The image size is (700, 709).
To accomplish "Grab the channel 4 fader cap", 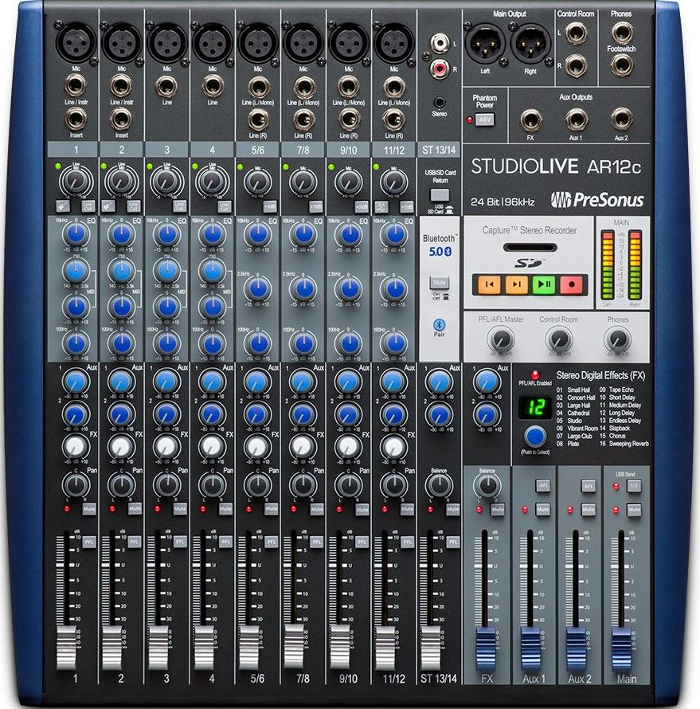I will pyautogui.click(x=204, y=648).
